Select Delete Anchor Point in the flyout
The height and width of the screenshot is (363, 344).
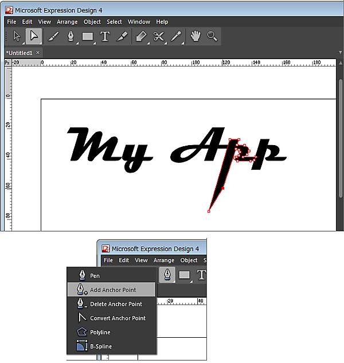pos(115,304)
